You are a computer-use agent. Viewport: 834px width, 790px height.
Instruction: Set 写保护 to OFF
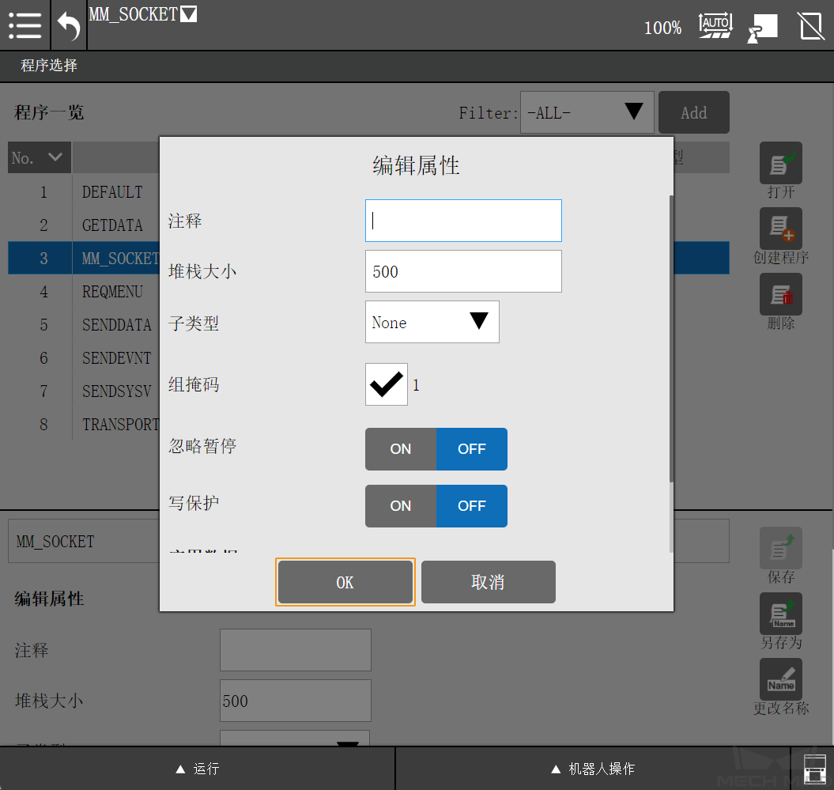(472, 506)
